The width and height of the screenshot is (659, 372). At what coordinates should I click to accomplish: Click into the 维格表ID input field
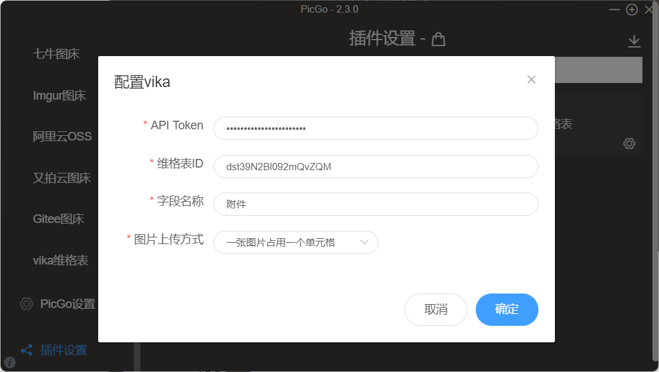tap(376, 166)
